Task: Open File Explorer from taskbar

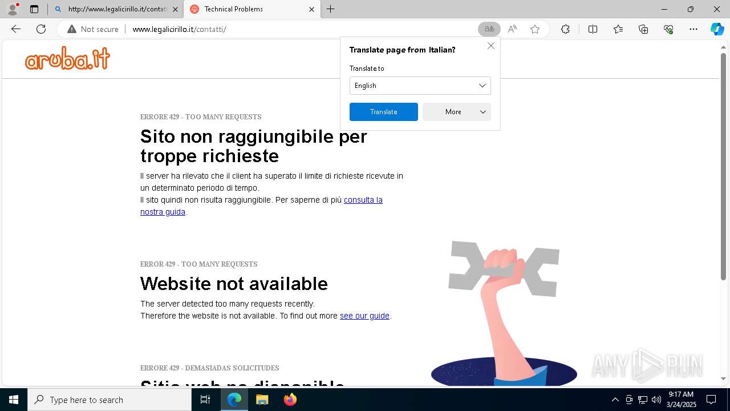Action: click(262, 400)
